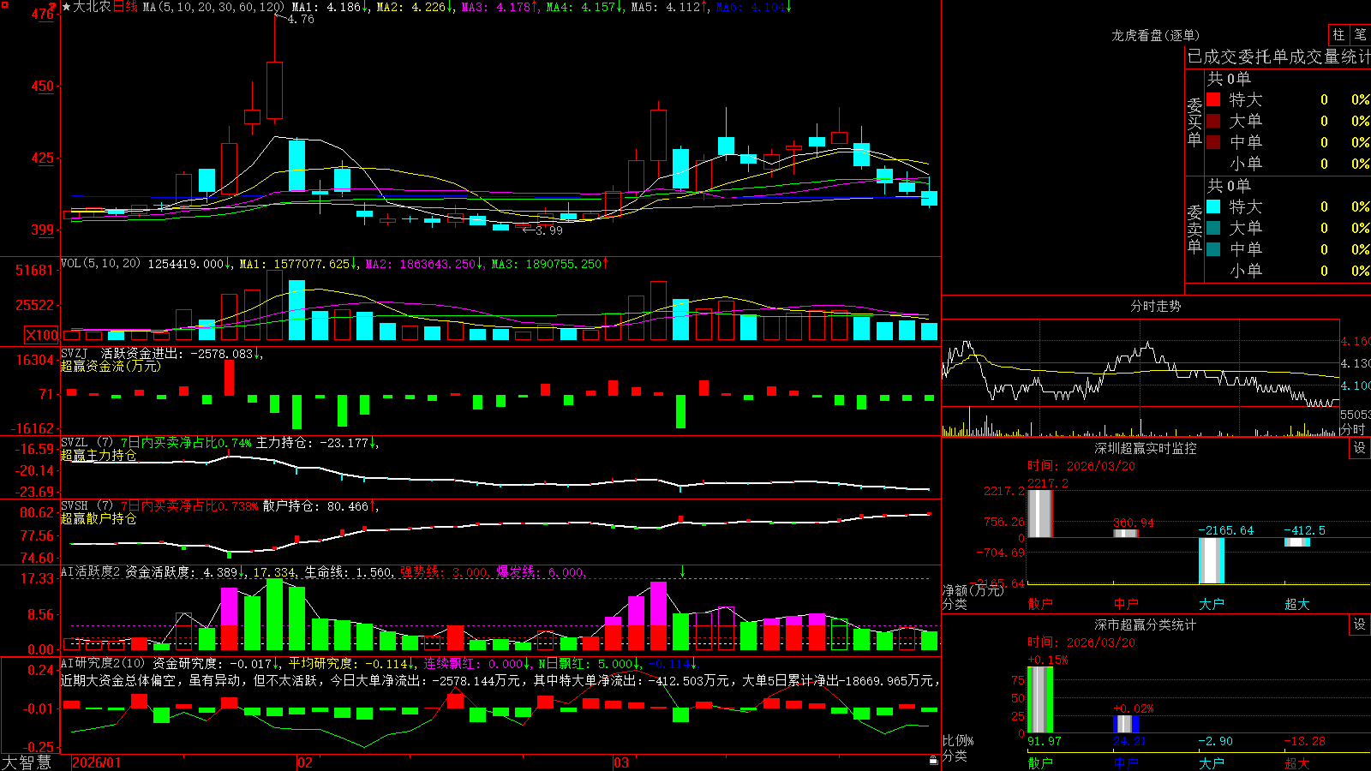Click the red question mark help icon

click(x=52, y=6)
